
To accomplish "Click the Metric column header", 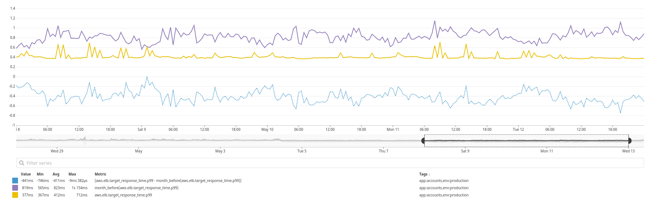I will (100, 174).
